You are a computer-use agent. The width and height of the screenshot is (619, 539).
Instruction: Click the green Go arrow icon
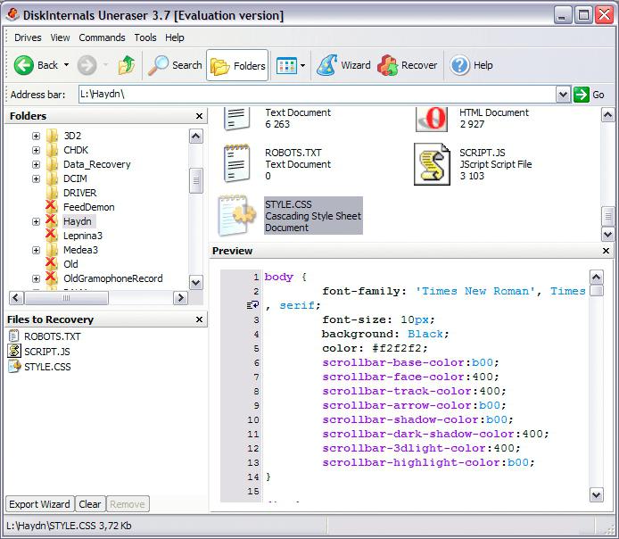(582, 95)
